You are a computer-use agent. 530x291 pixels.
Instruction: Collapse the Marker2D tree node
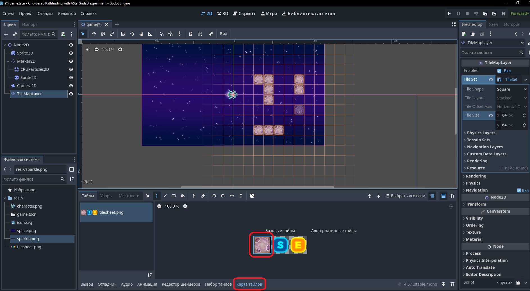coord(8,61)
